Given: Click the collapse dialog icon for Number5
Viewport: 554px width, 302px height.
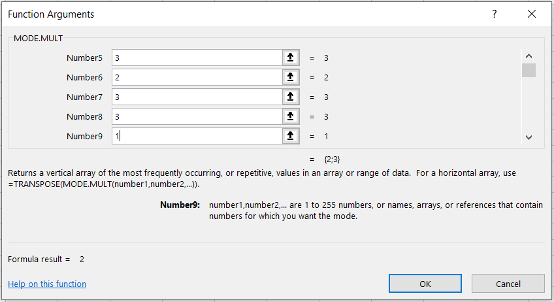Looking at the screenshot, I should tap(291, 58).
